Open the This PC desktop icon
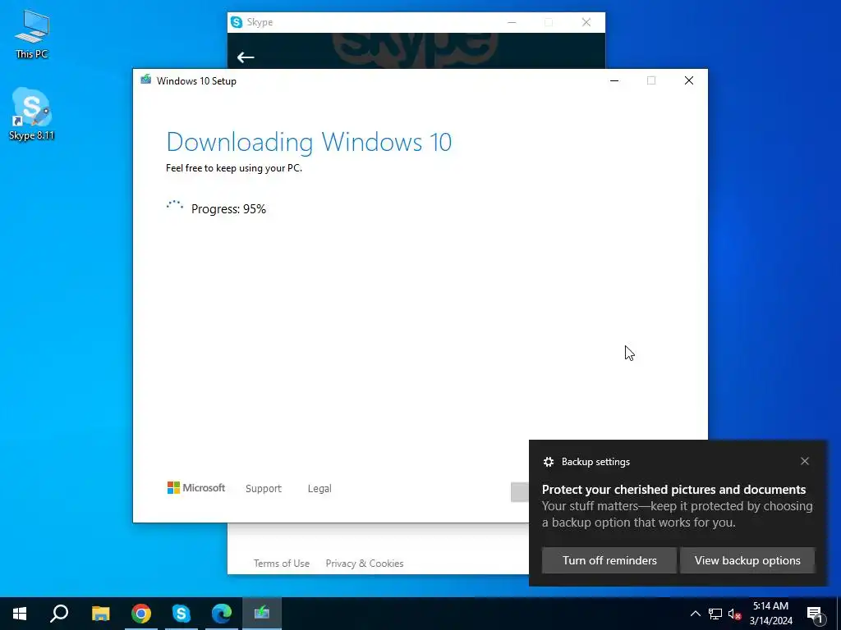Screen dimensions: 841x630 click(x=32, y=34)
